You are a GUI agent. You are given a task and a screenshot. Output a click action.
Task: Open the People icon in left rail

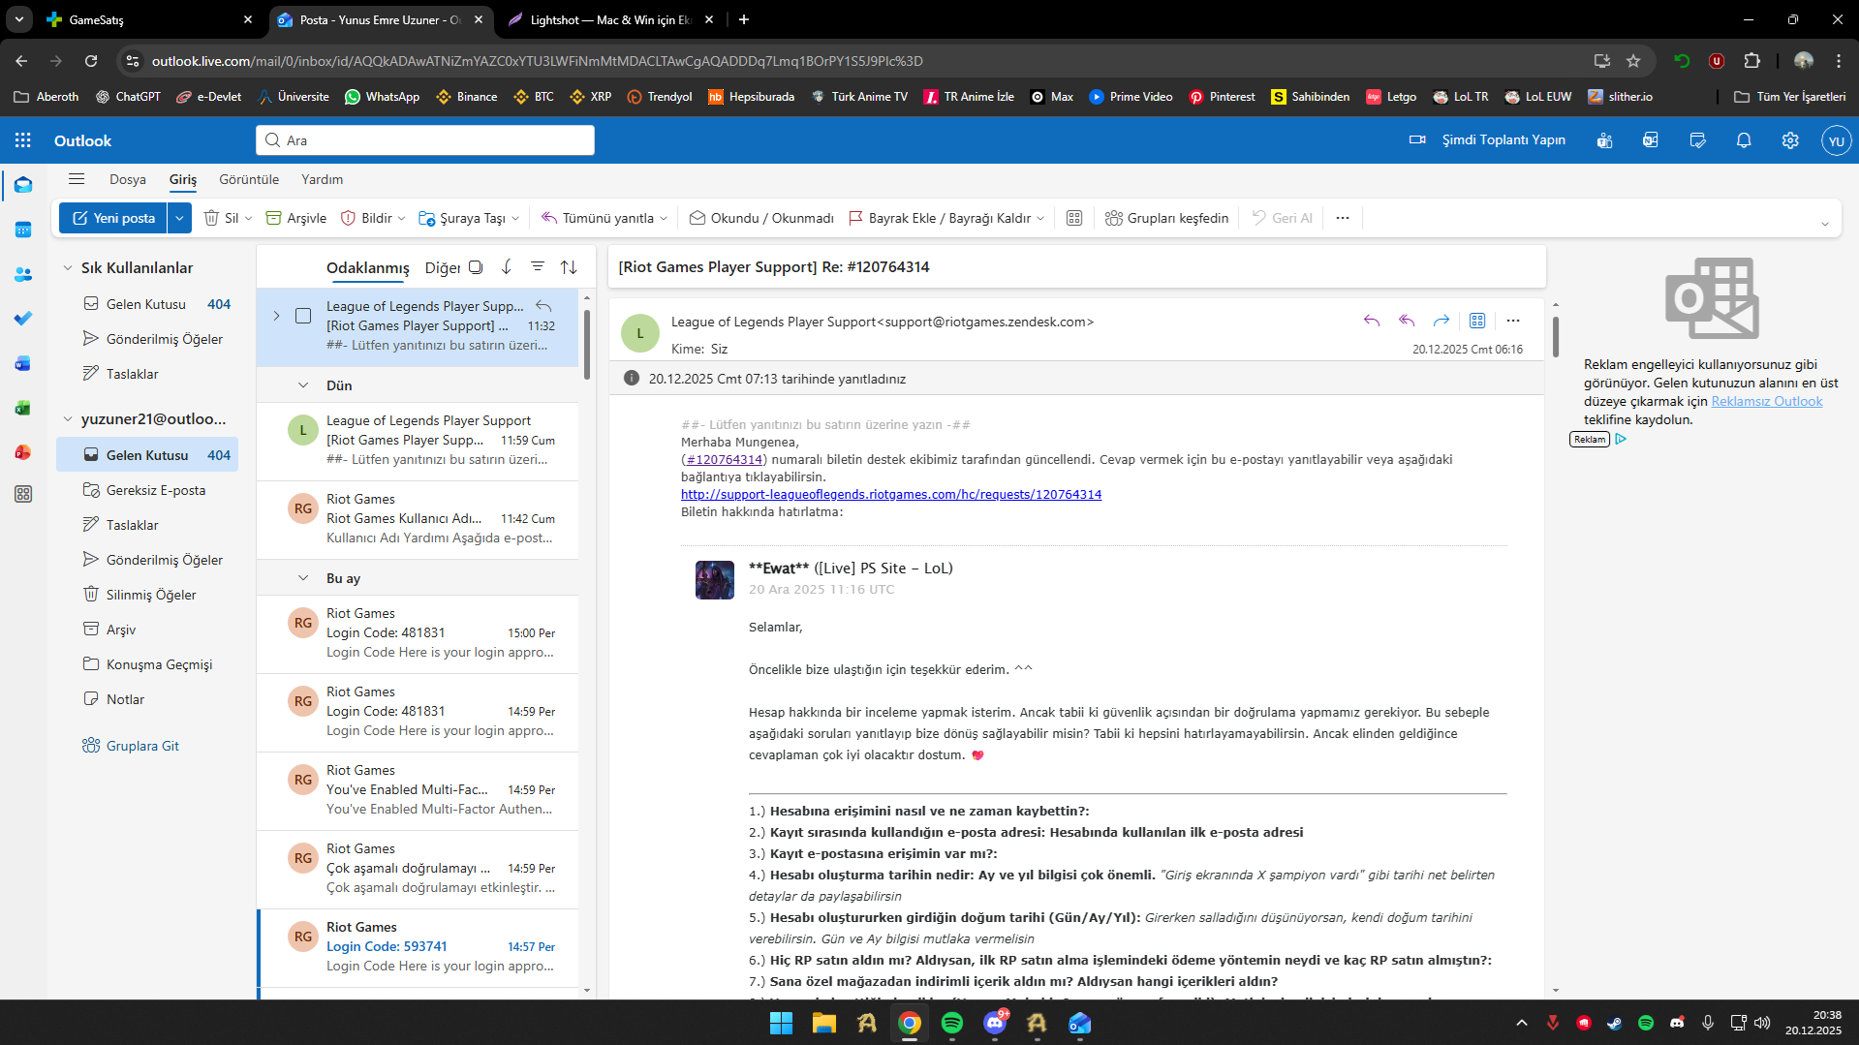tap(23, 274)
